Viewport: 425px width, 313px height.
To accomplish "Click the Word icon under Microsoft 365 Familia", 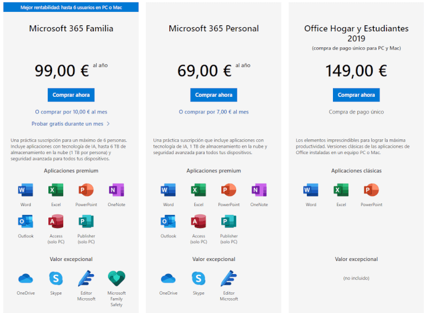I will pyautogui.click(x=25, y=190).
